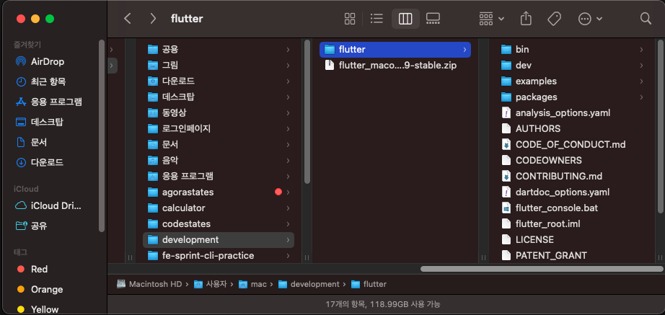Click Macintosh HD in the path bar
Screen dimensions: 665x315
pyautogui.click(x=150, y=284)
